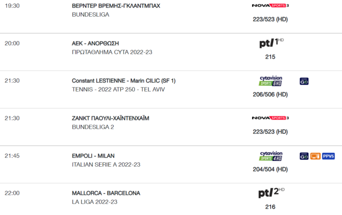Image resolution: width=342 pixels, height=215 pixels.
Task: Open EMPOLI - MILAN match entry
Action: (x=93, y=156)
